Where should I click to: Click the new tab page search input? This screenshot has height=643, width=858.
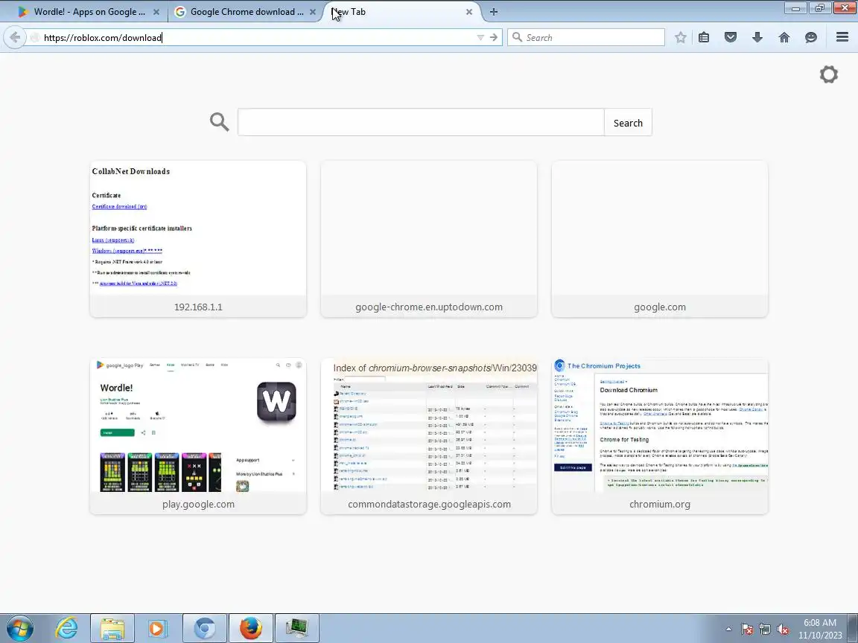click(x=421, y=122)
